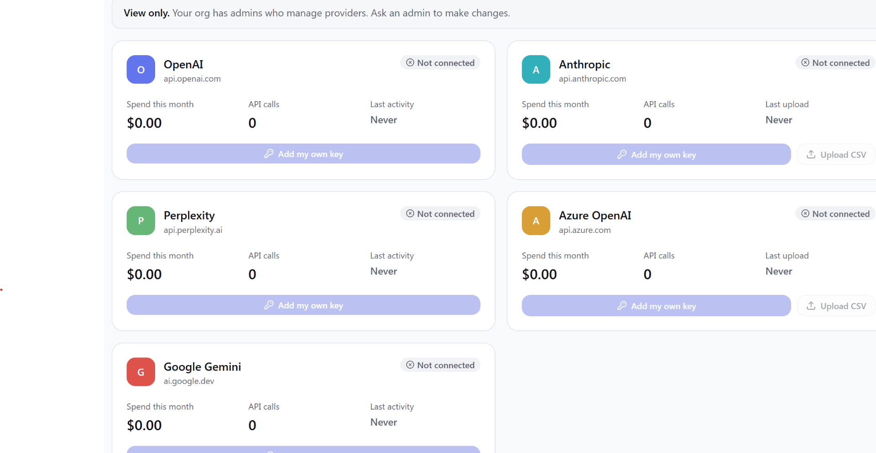
Task: Click Azure OpenAI's Not connected badge
Action: 835,214
